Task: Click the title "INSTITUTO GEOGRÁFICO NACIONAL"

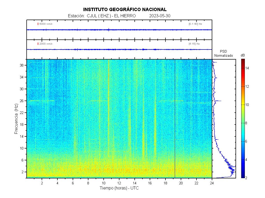Action: point(125,10)
